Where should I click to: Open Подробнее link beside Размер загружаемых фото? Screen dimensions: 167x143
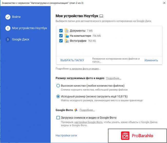click(x=114, y=78)
